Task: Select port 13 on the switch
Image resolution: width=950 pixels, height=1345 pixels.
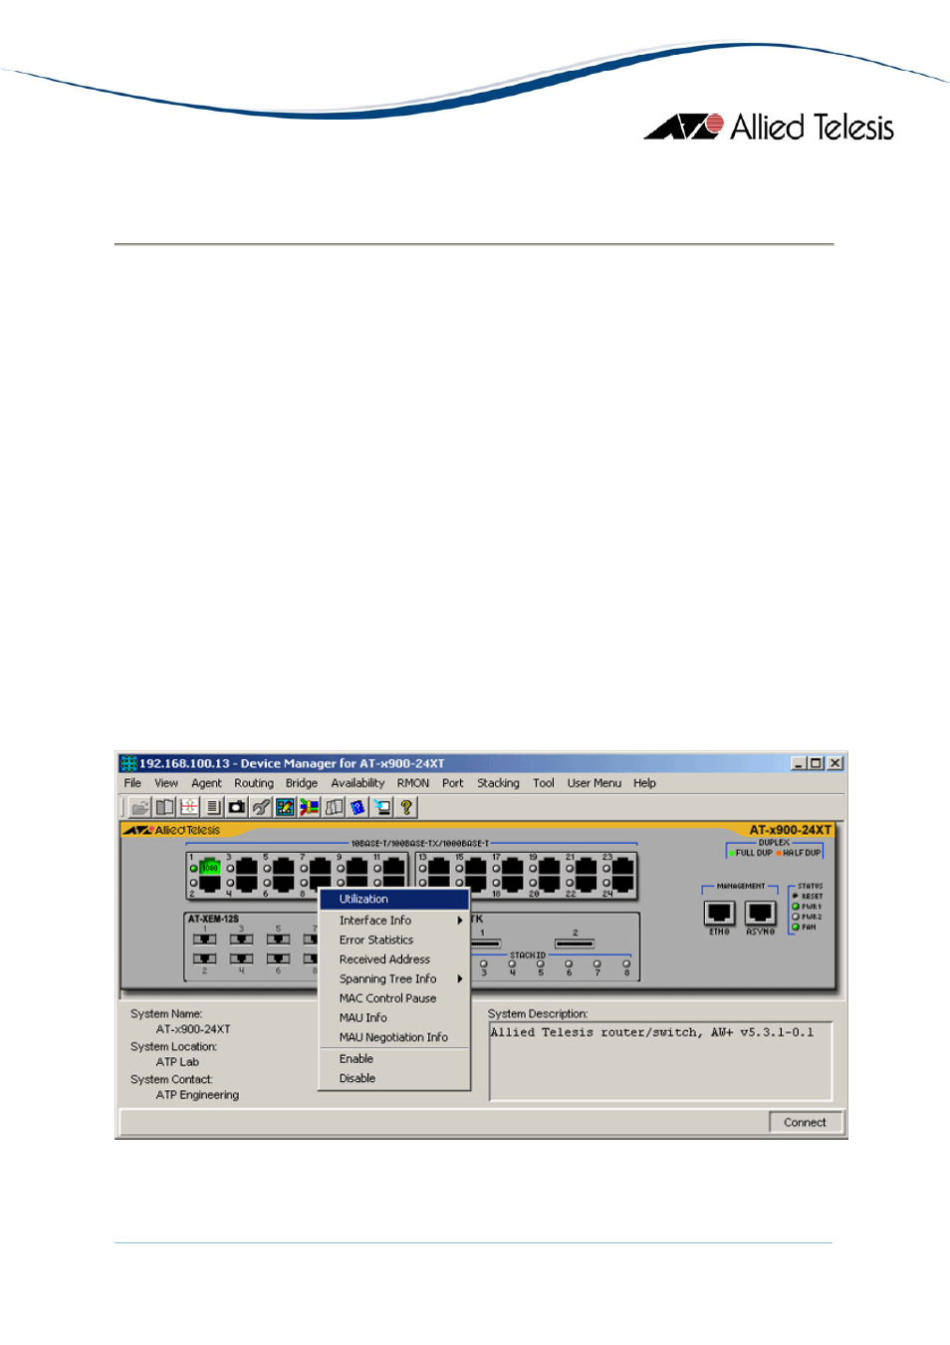Action: tap(438, 868)
